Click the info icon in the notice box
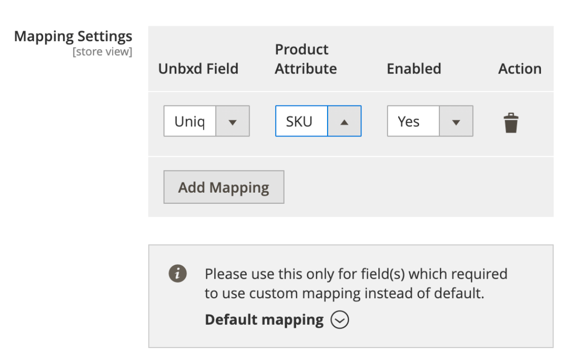Screen dimensions: 571x362 tap(178, 273)
